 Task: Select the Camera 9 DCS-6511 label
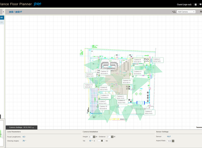(x=138, y=61)
